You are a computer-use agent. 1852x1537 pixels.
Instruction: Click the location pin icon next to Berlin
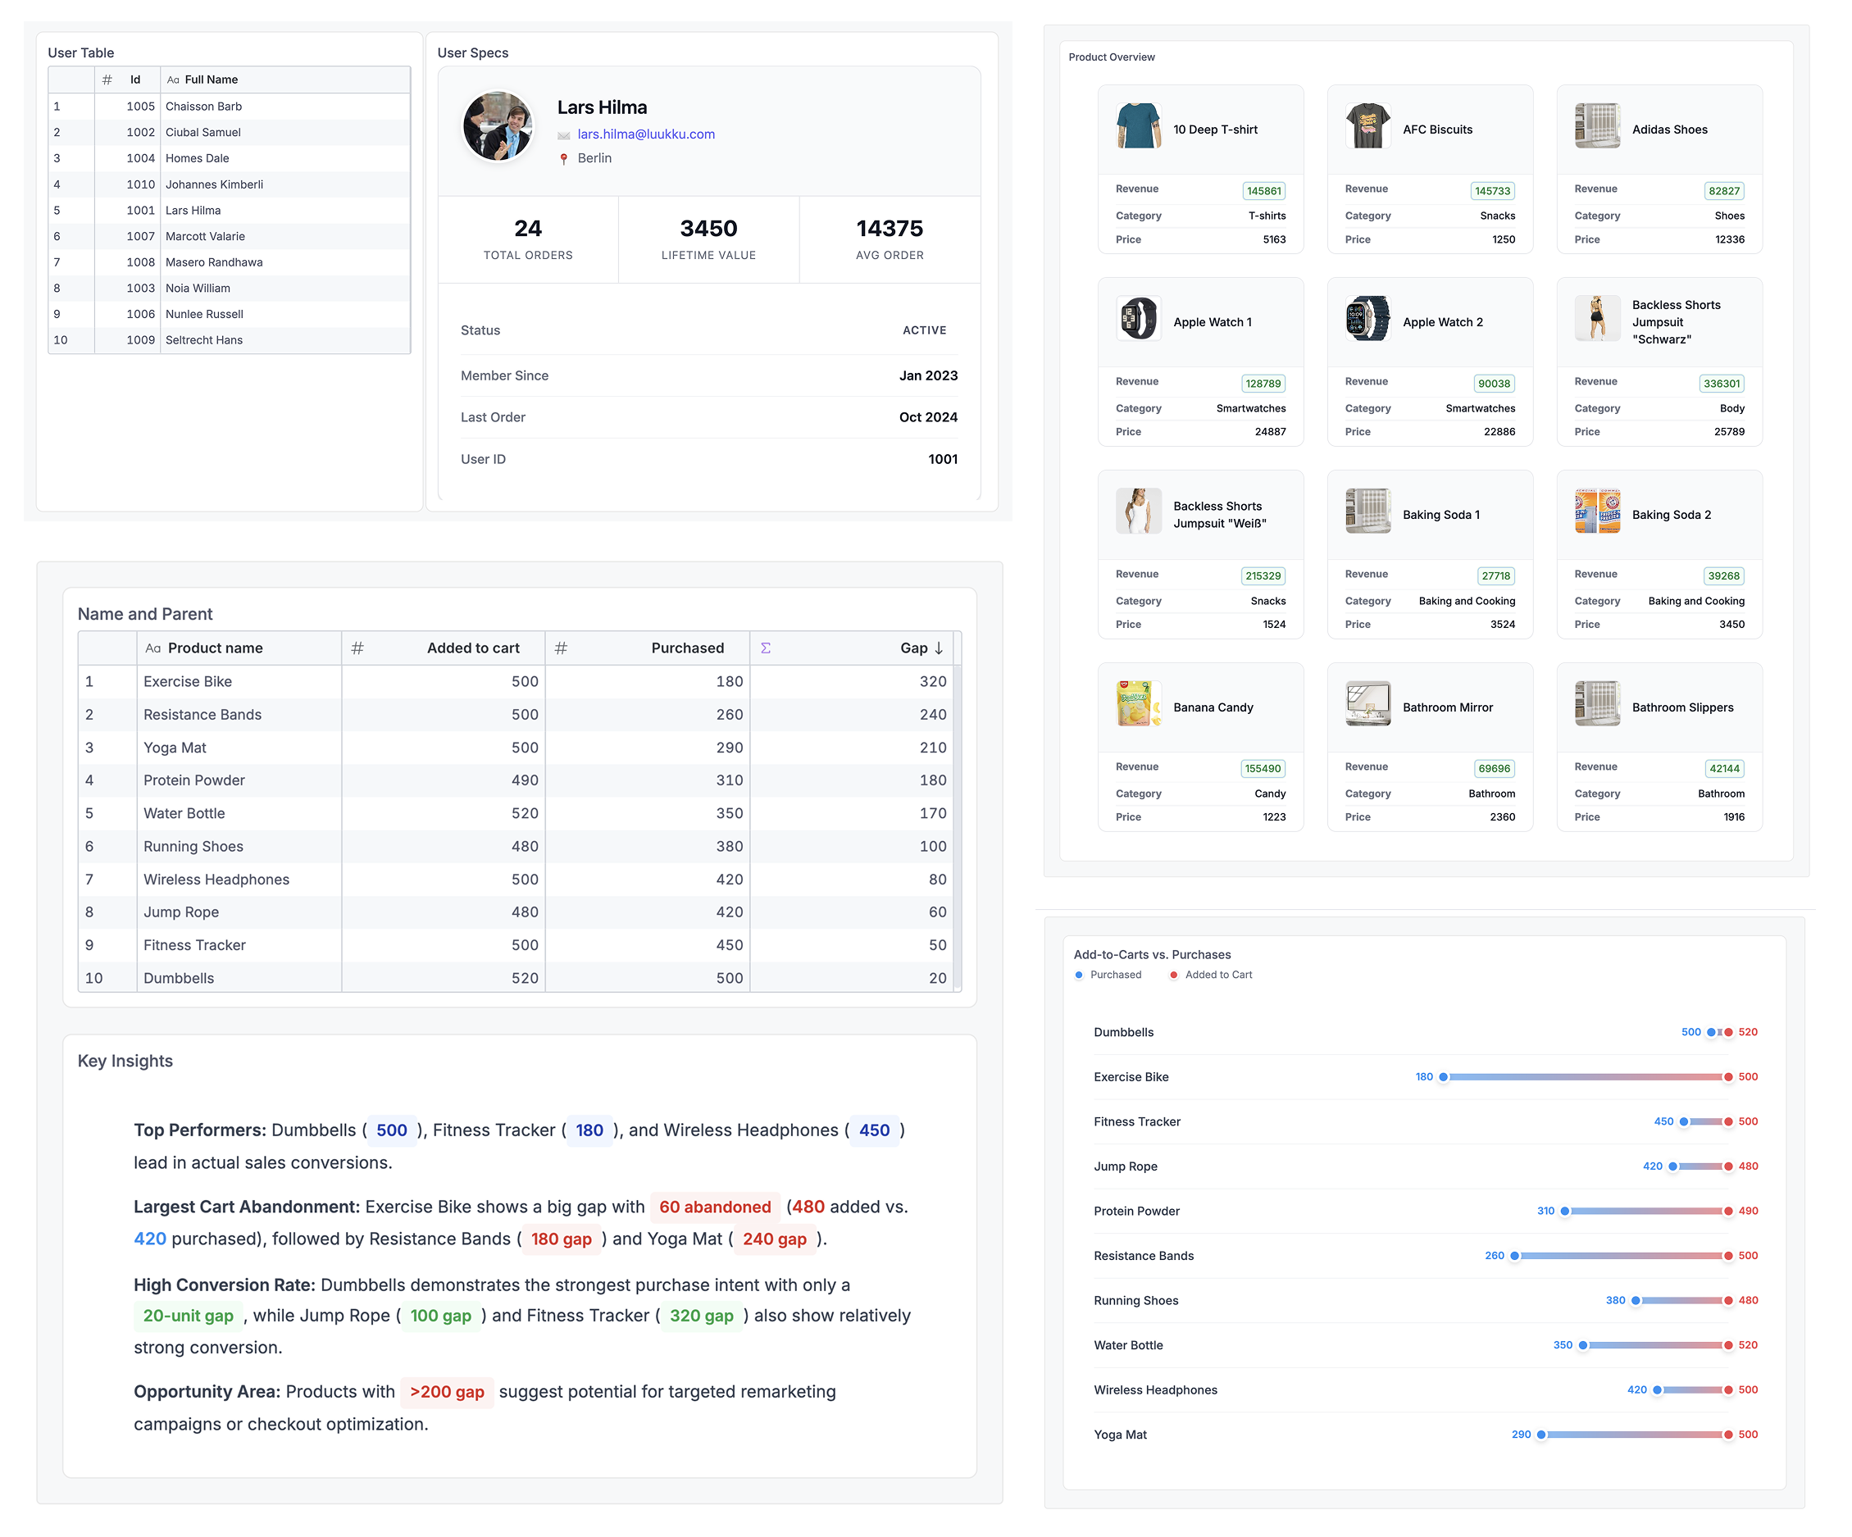563,159
